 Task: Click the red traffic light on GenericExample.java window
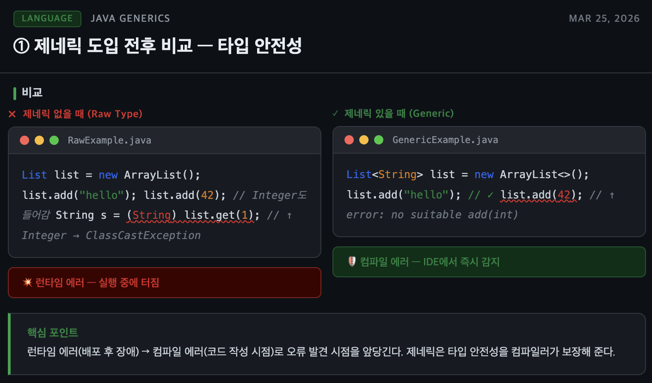(349, 139)
